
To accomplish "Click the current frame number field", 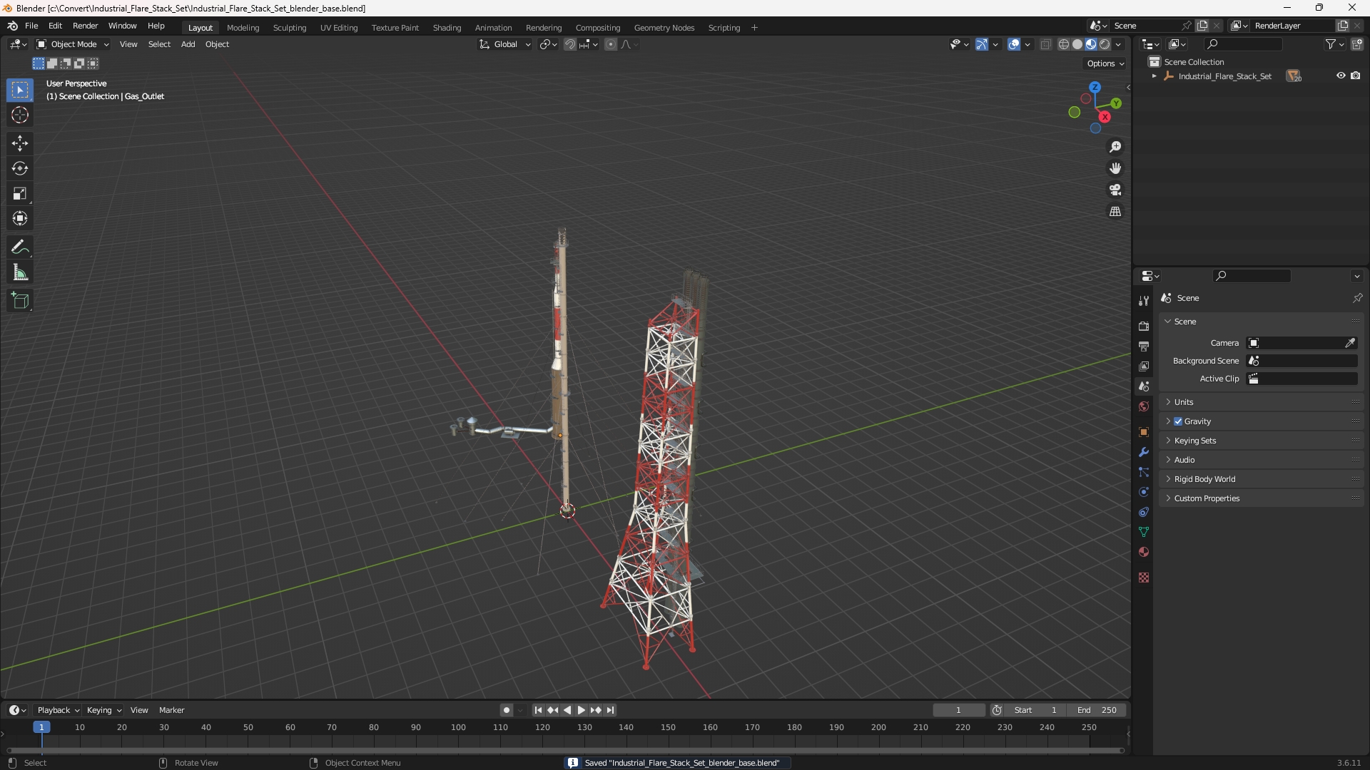I will 958,710.
